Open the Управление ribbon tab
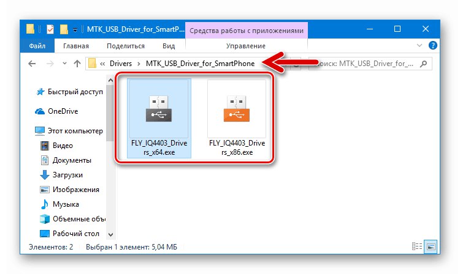 [246, 46]
